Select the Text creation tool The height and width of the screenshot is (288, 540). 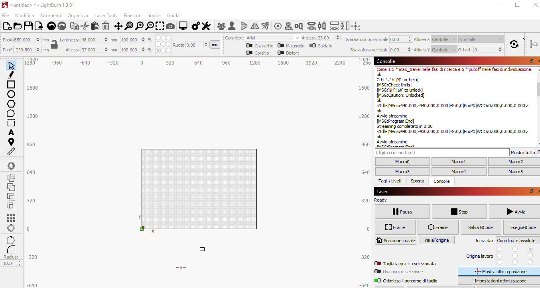(x=11, y=132)
